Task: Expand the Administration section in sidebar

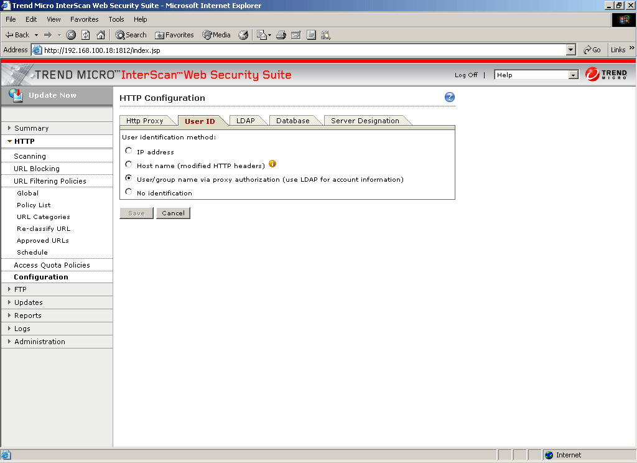Action: (x=39, y=342)
